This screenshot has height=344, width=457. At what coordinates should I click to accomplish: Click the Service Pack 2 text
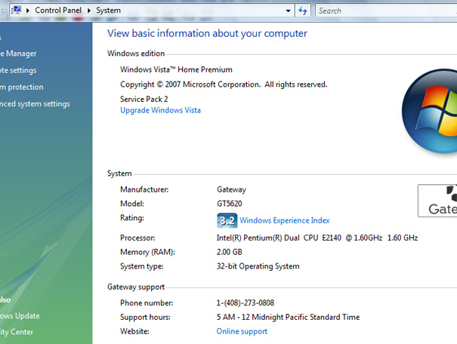pyautogui.click(x=144, y=99)
